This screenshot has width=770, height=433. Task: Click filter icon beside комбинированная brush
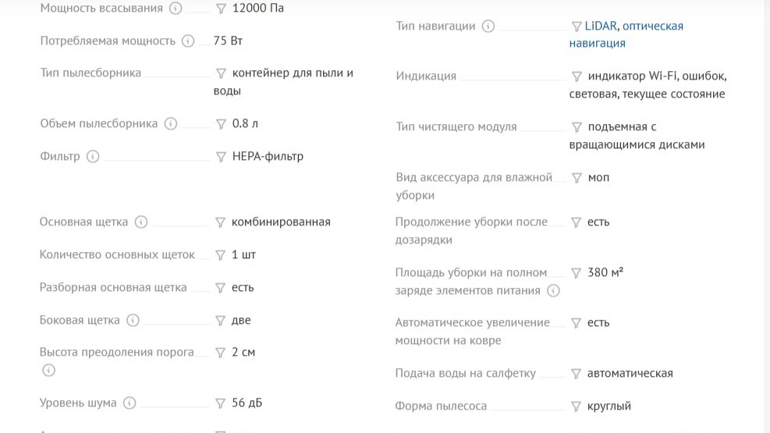(221, 222)
